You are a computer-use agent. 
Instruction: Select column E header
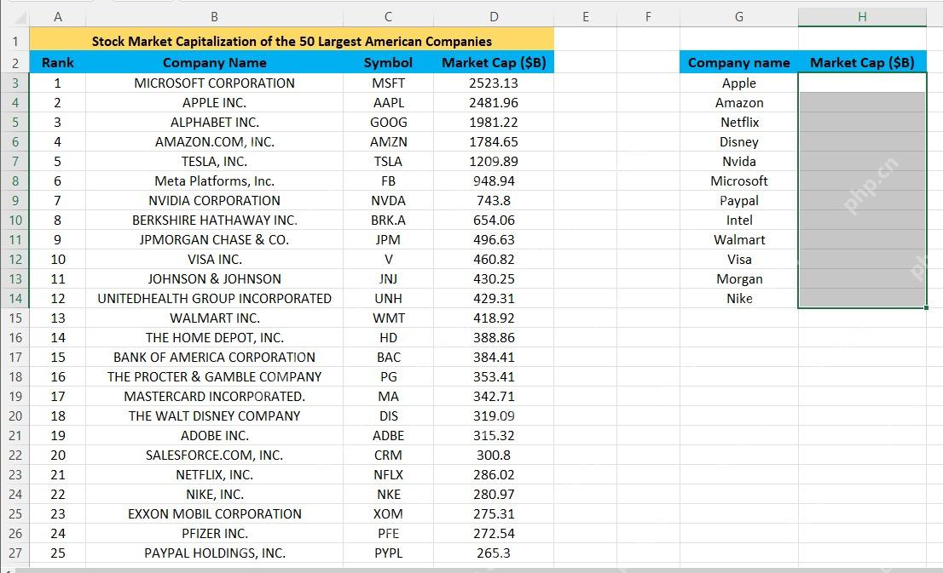click(x=585, y=17)
